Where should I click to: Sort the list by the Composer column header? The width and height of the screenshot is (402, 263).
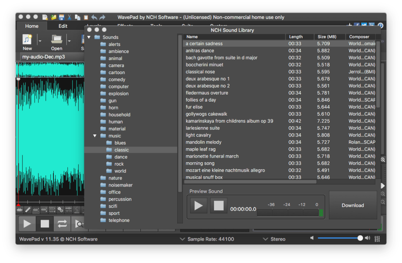click(x=361, y=37)
